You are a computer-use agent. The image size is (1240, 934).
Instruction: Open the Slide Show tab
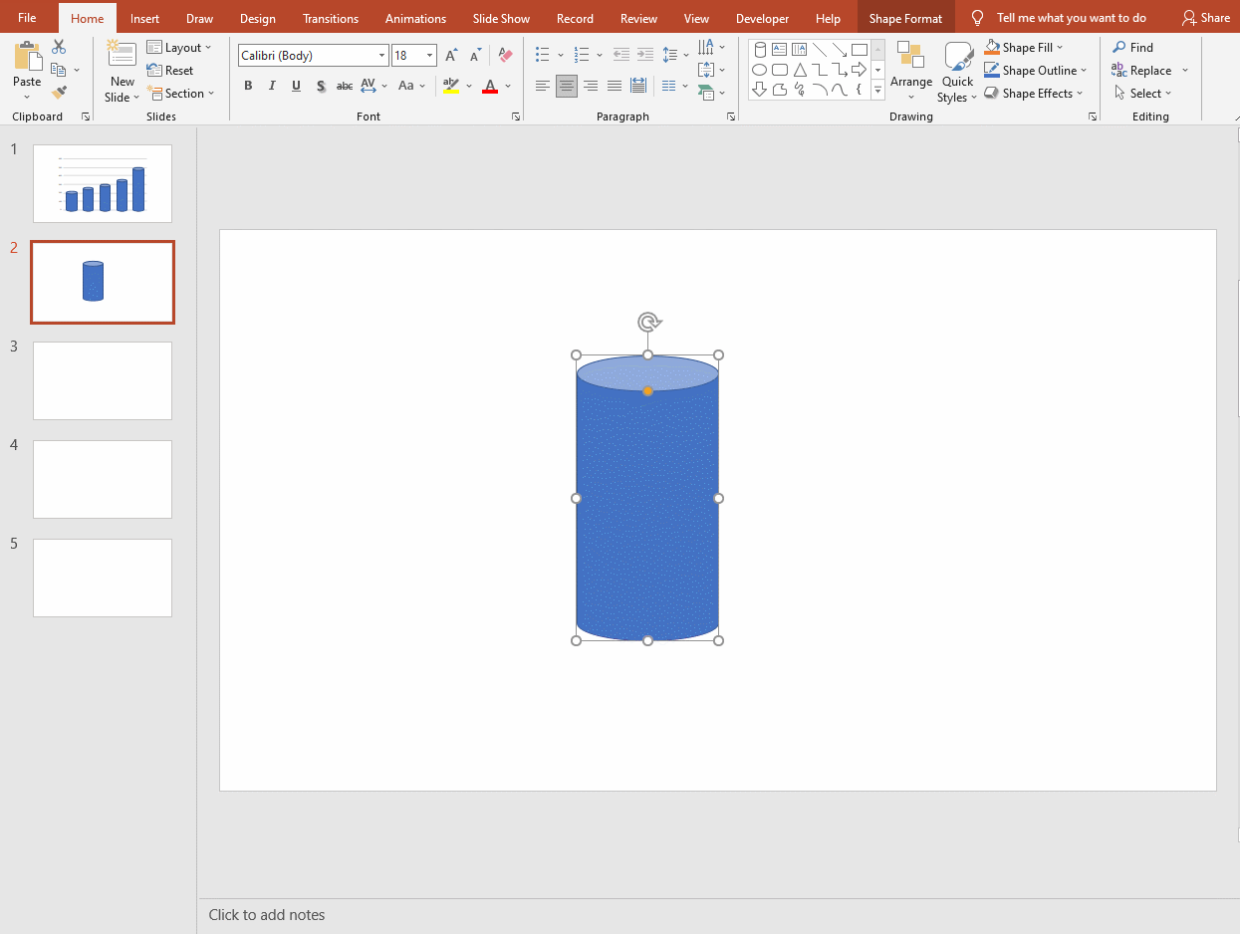tap(501, 18)
